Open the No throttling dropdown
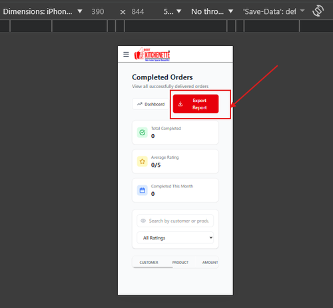The width and height of the screenshot is (333, 308). pos(212,11)
